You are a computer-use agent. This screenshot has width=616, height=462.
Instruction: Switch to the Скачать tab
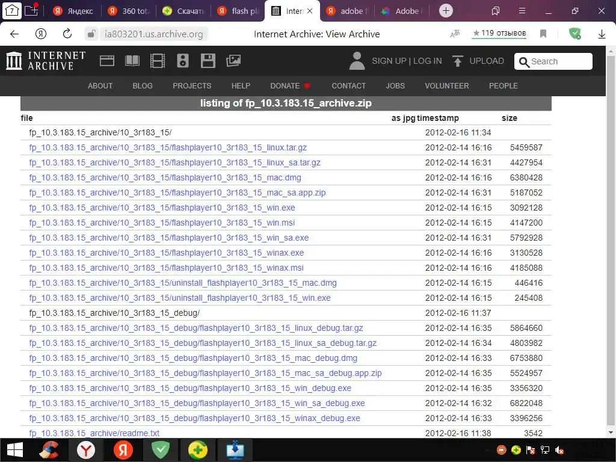point(183,11)
